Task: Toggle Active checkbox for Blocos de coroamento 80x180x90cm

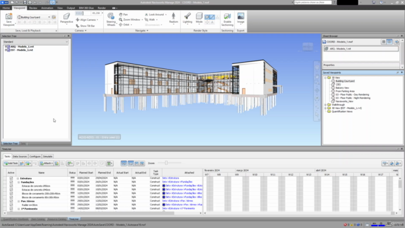Action: point(11,197)
